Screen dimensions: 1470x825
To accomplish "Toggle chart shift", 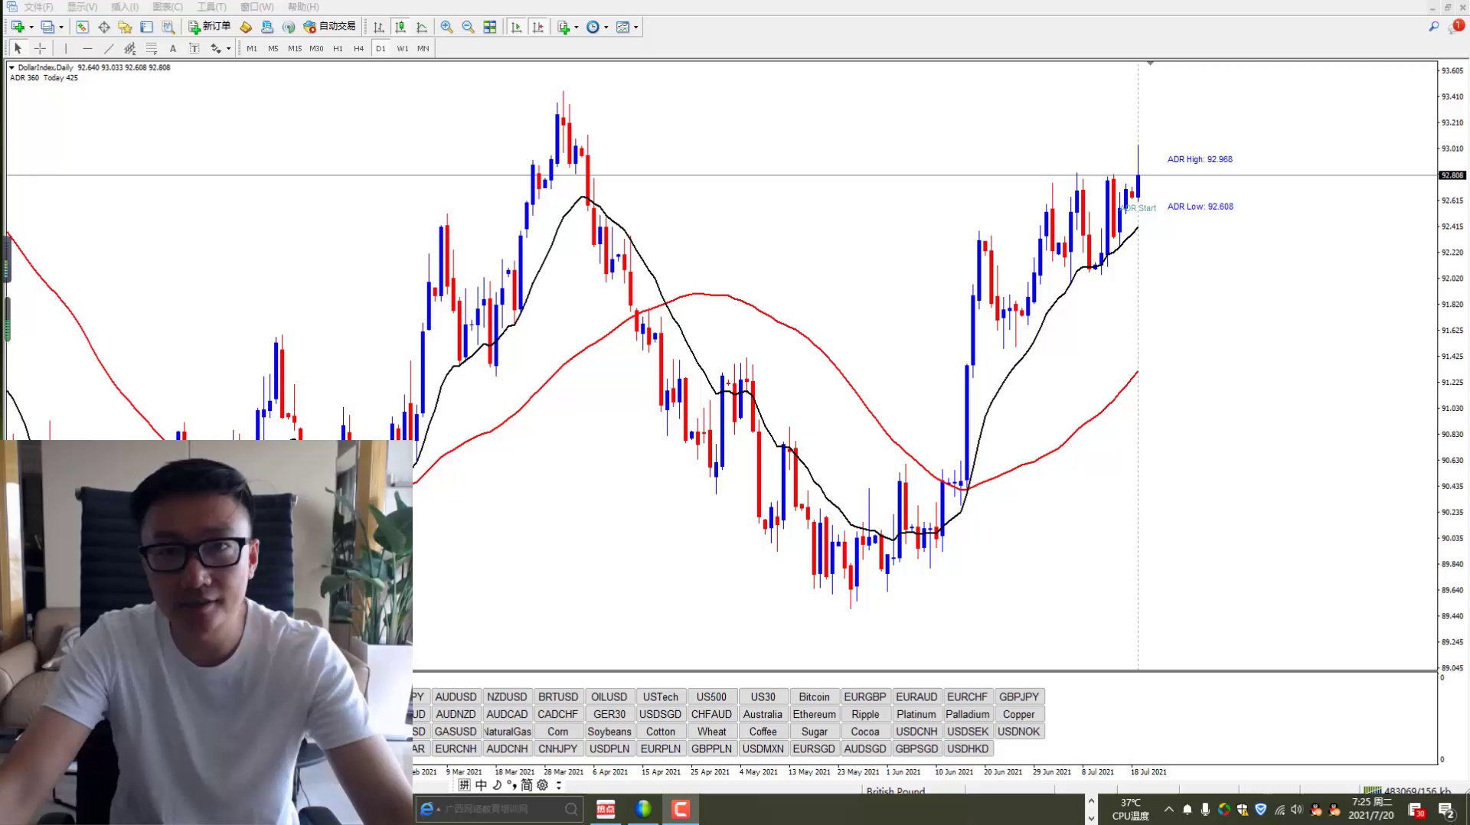I will pyautogui.click(x=538, y=27).
